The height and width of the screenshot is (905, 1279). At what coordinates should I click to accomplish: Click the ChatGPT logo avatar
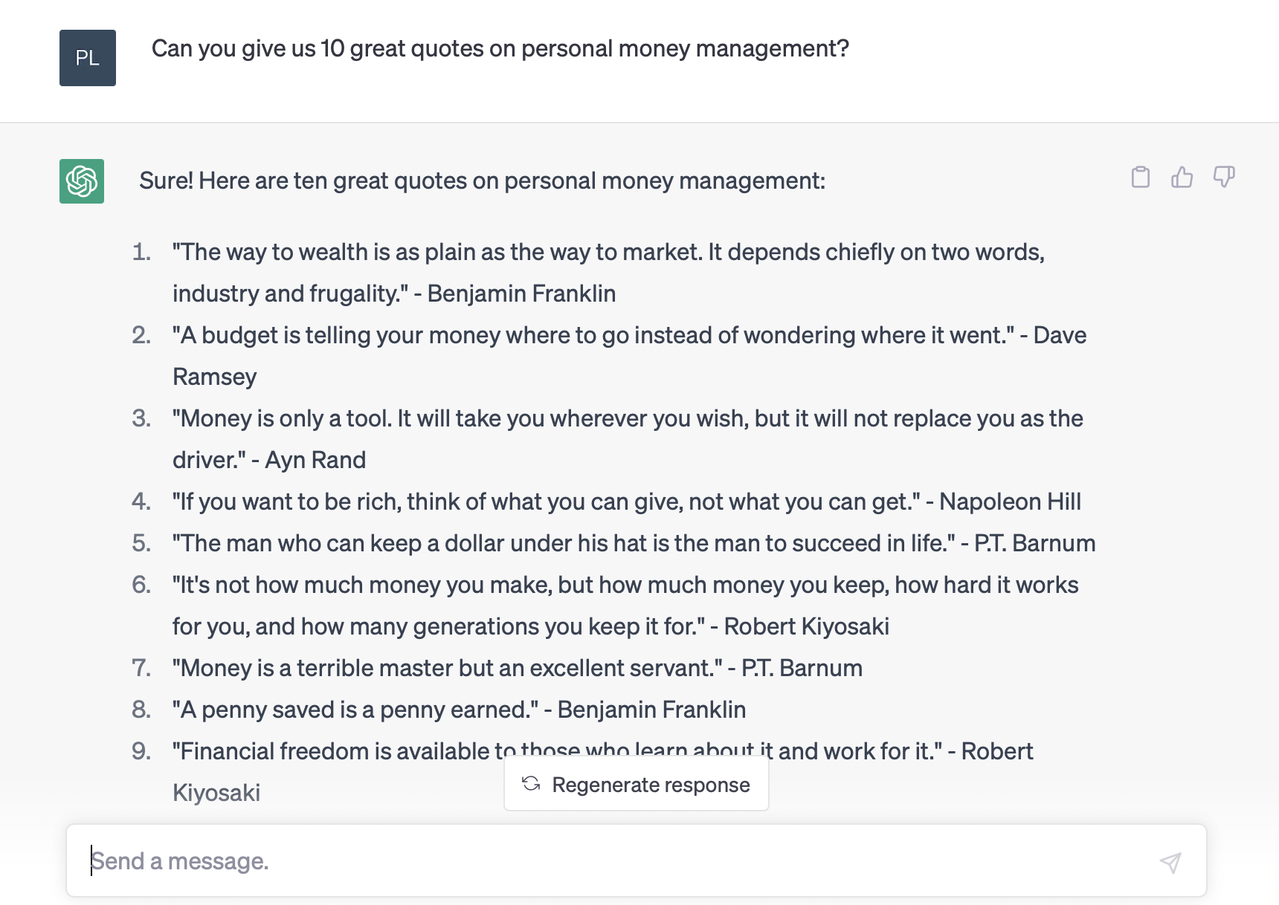tap(82, 181)
